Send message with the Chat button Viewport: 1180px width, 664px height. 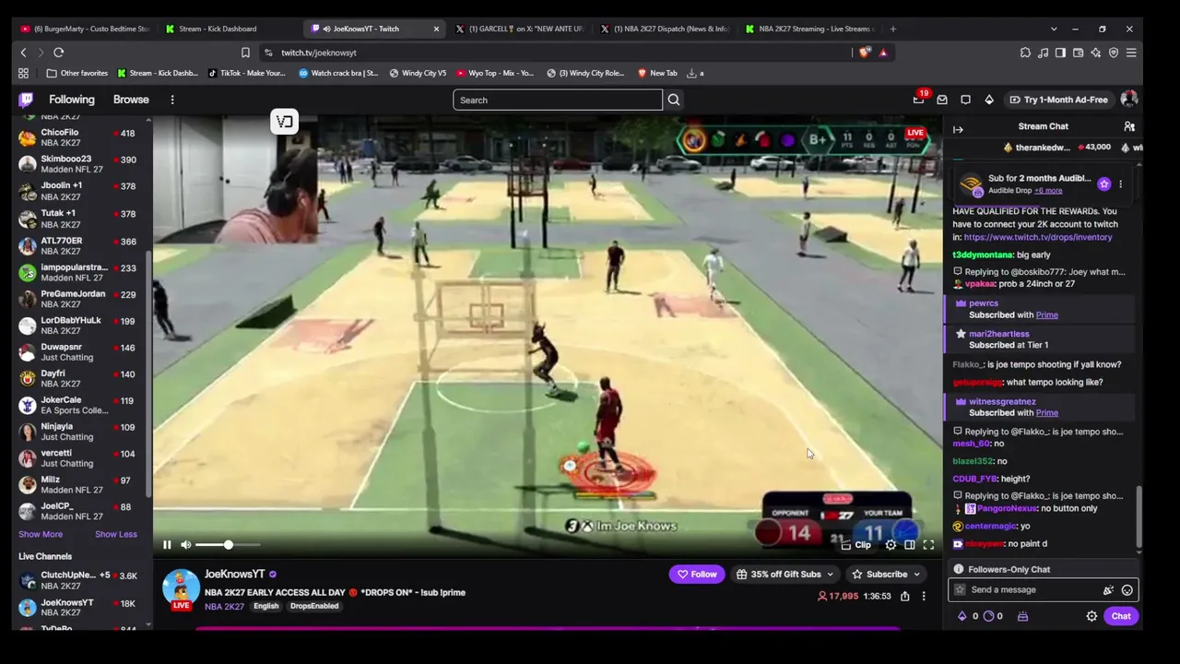click(x=1121, y=616)
